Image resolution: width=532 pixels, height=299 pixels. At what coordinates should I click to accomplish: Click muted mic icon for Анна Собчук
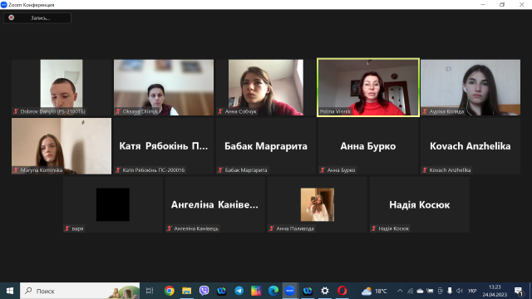220,111
